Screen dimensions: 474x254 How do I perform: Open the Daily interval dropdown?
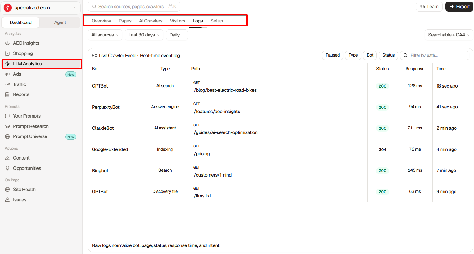pyautogui.click(x=177, y=35)
